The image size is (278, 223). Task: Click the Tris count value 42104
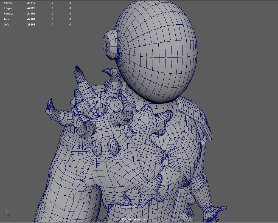[31, 19]
